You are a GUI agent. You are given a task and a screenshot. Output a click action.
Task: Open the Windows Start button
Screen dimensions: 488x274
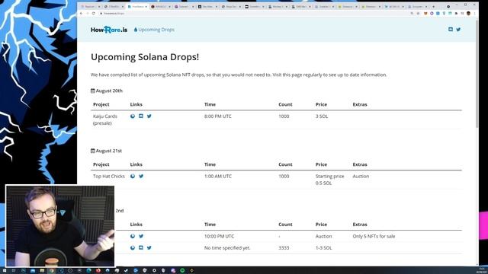pyautogui.click(x=5, y=271)
